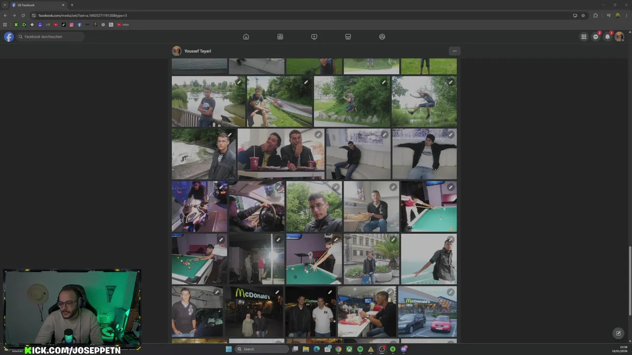Open the Facebook menu grid icon
This screenshot has width=632, height=355.
pos(584,36)
